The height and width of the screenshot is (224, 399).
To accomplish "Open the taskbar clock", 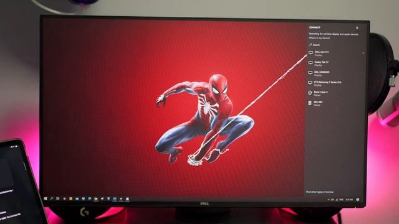I will click(x=349, y=200).
